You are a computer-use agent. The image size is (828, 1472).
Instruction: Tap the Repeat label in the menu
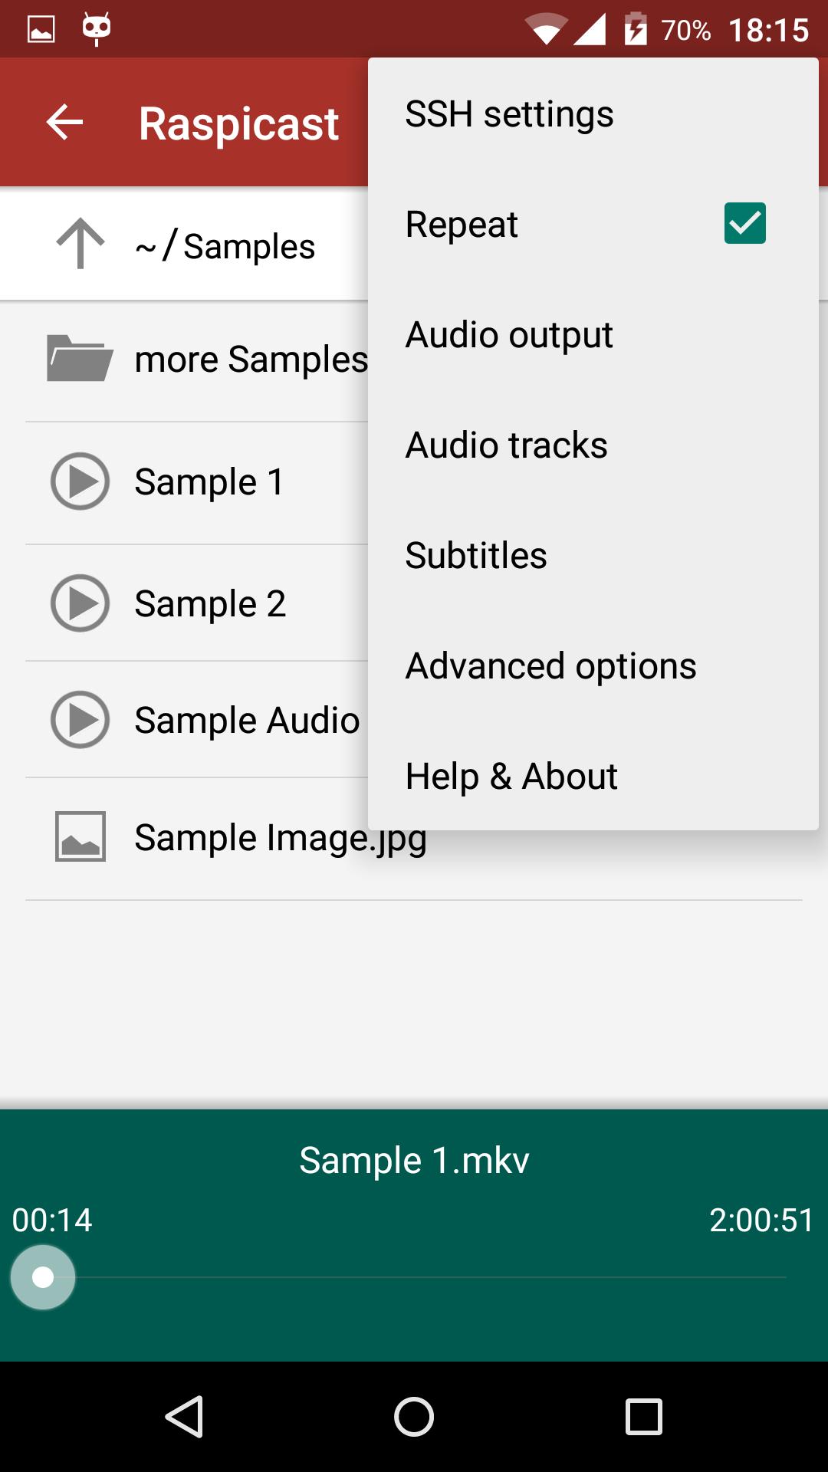pos(462,225)
